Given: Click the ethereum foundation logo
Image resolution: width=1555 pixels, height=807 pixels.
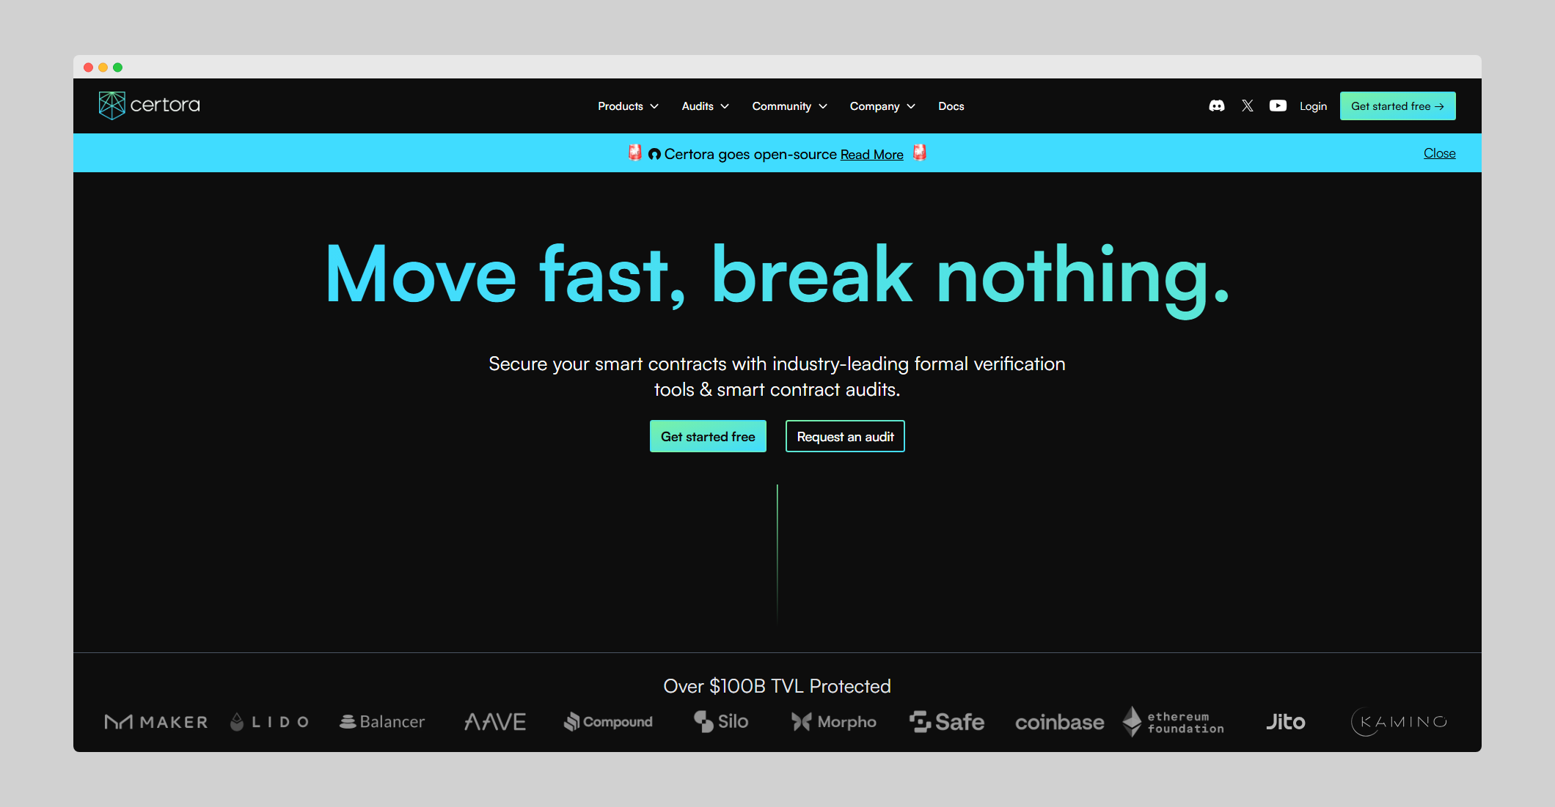Looking at the screenshot, I should (x=1173, y=722).
